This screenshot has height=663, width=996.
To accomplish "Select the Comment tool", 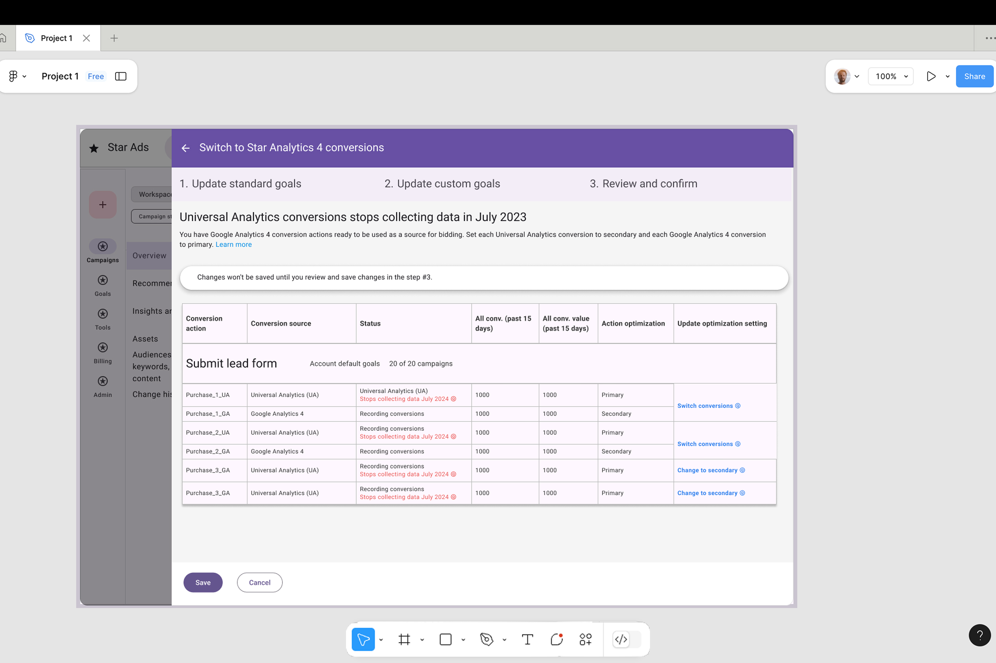I will (x=557, y=639).
